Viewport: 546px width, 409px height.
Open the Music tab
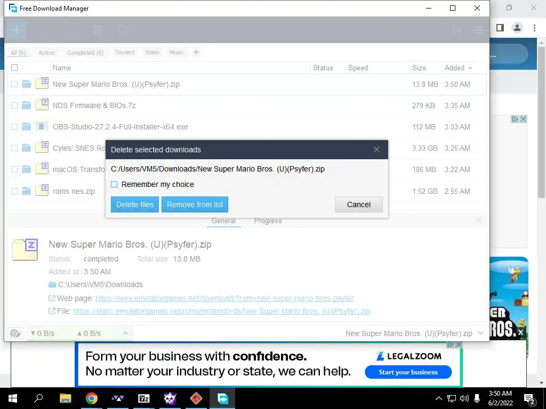pos(176,52)
